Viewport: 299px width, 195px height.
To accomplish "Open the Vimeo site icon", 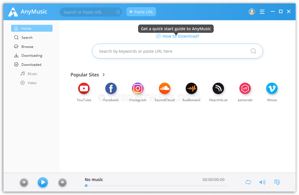I will tap(272, 88).
